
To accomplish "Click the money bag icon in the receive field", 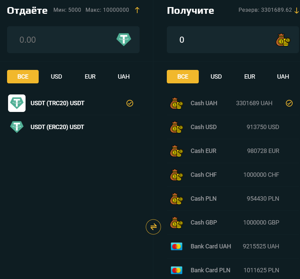I will [x=283, y=40].
